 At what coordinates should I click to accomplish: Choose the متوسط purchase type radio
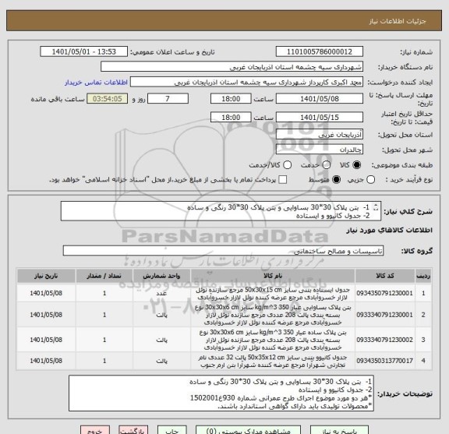click(336, 180)
